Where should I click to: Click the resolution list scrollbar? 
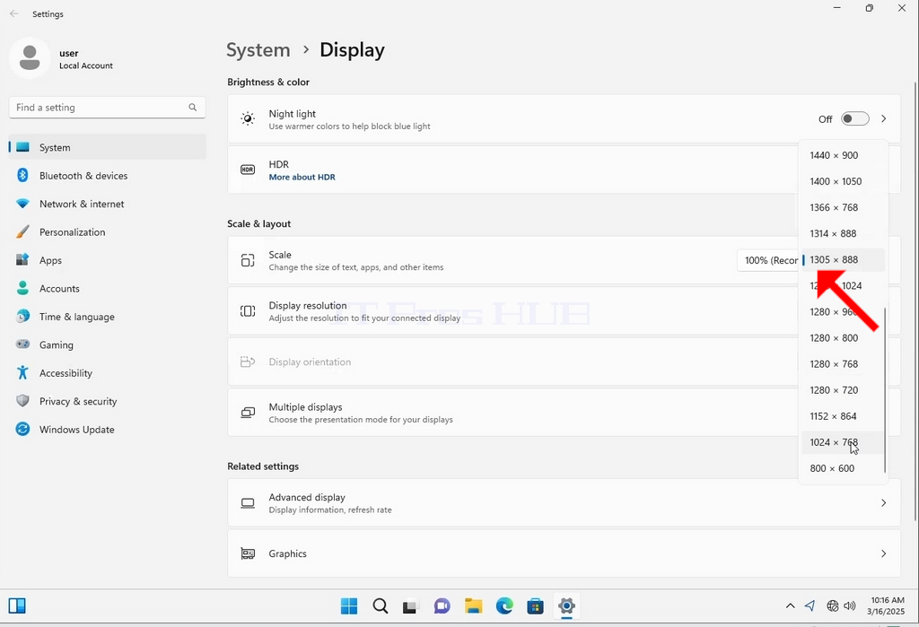pos(884,389)
